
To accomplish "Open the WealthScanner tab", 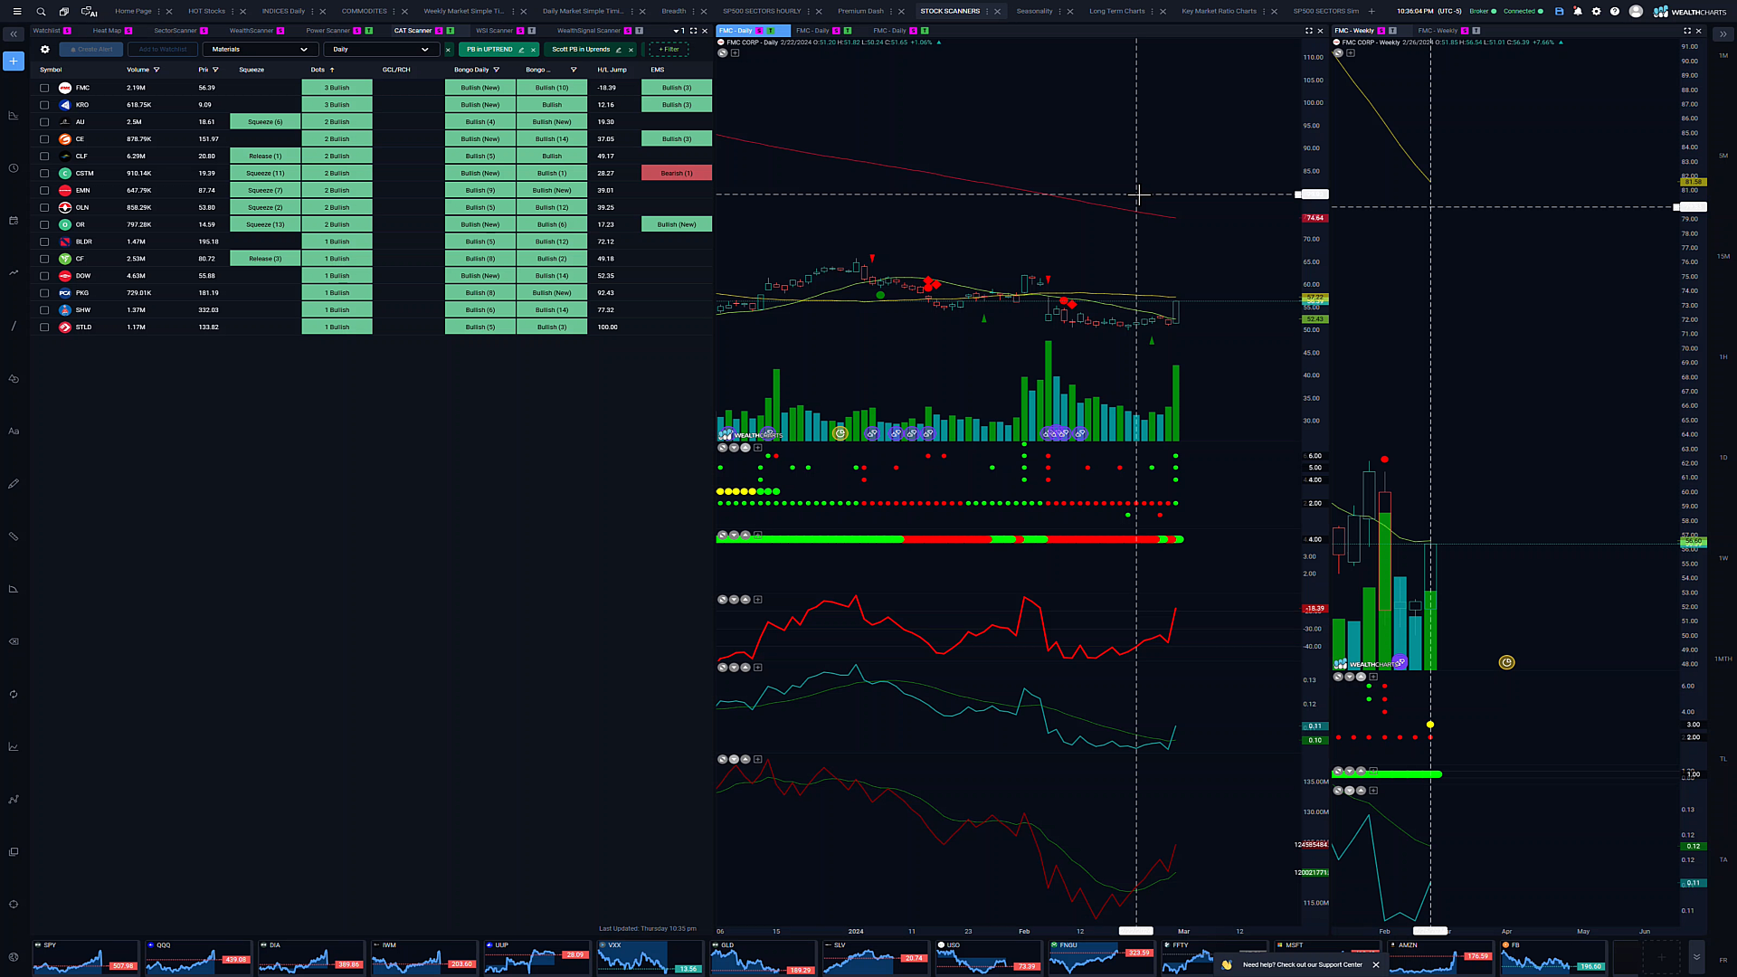I will (x=252, y=31).
